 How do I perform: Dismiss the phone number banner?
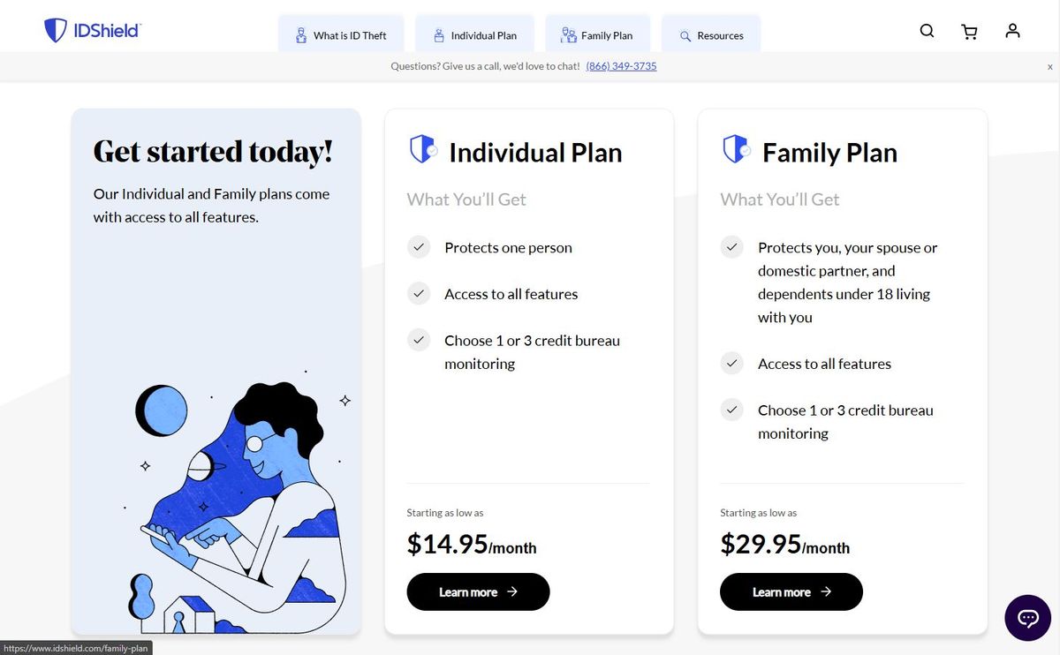[x=1049, y=67]
